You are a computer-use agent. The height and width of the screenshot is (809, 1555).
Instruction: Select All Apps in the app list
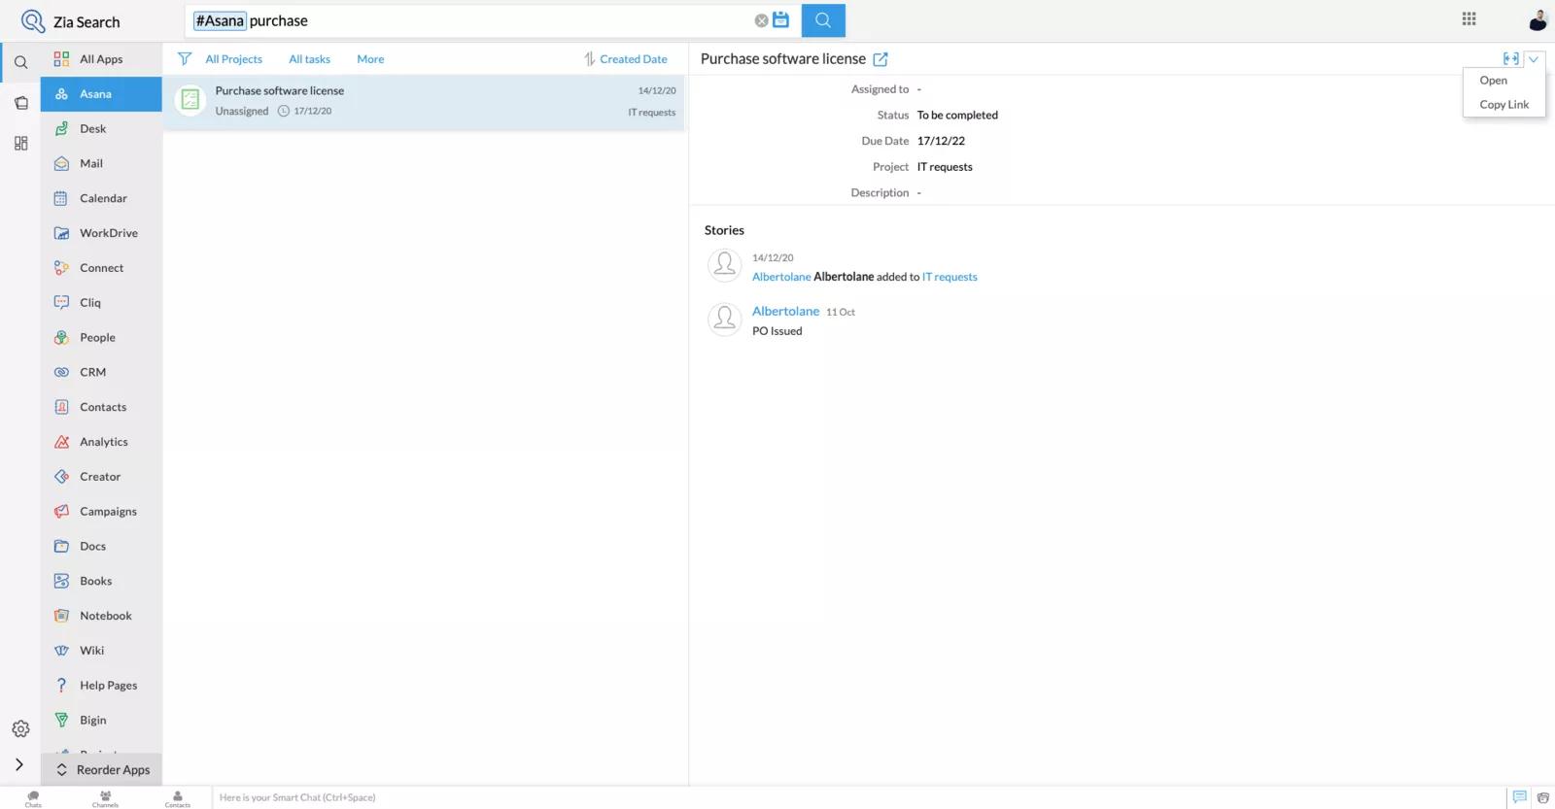pos(101,59)
